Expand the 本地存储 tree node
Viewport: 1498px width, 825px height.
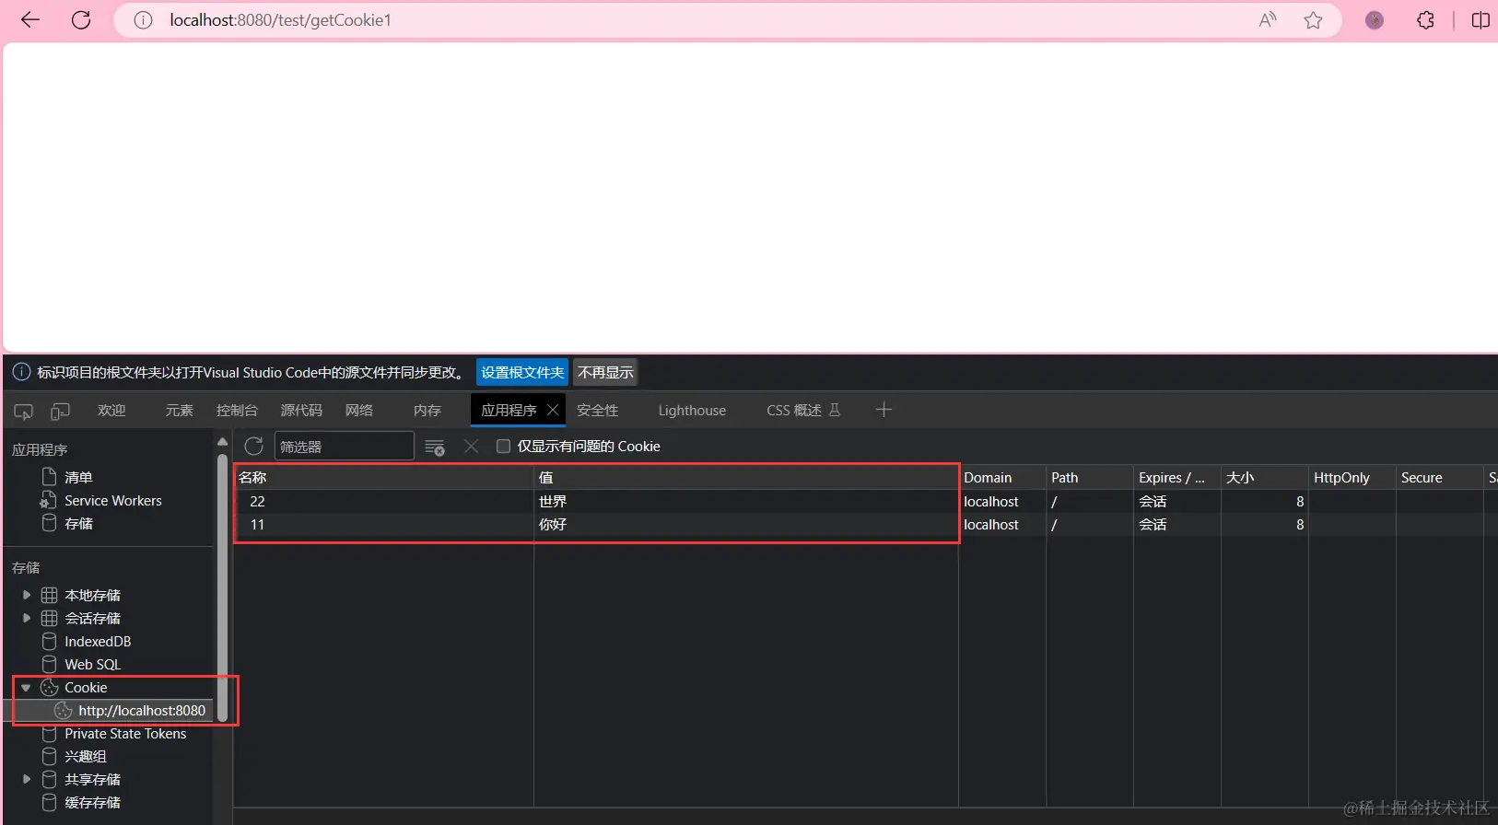tap(27, 595)
